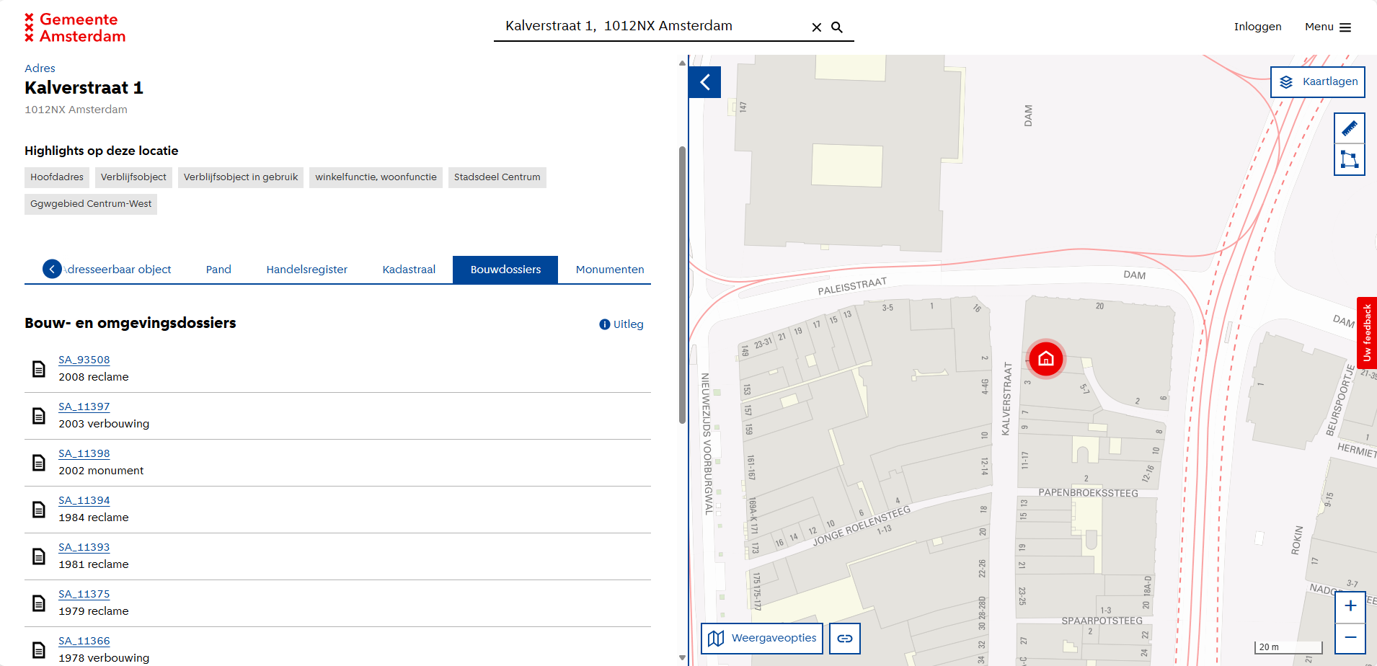
Task: Open the Gemeente Amsterdam home logo
Action: tap(75, 28)
